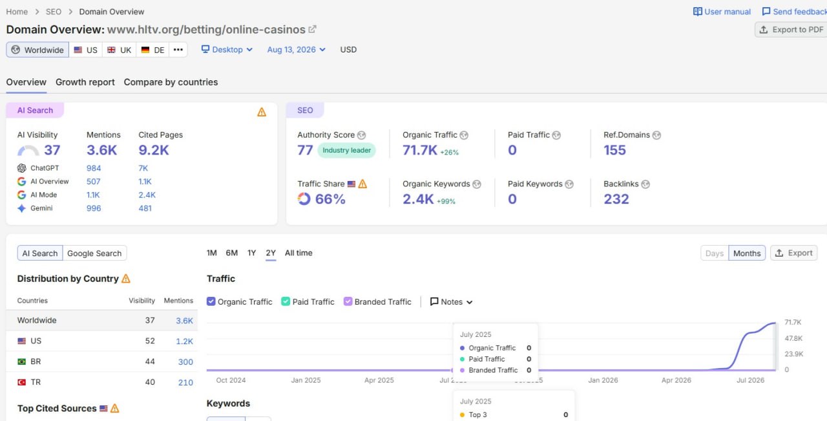
Task: Click the Send feedback chat icon
Action: 766,12
